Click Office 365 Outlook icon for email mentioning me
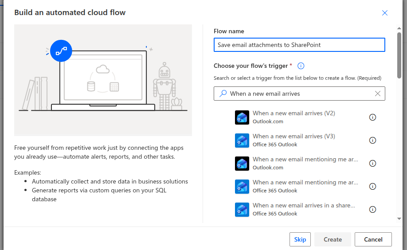 242,187
